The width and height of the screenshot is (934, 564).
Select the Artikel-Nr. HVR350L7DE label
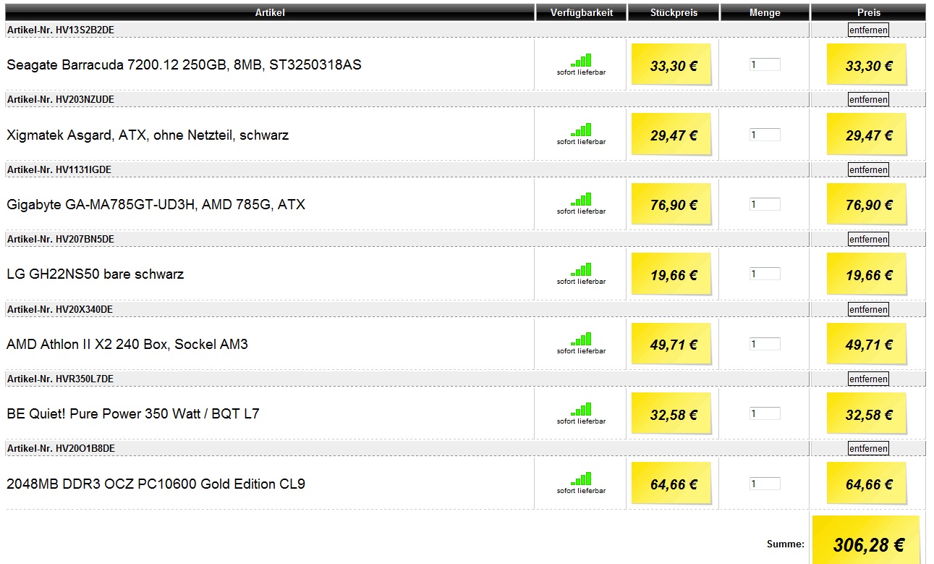(61, 379)
